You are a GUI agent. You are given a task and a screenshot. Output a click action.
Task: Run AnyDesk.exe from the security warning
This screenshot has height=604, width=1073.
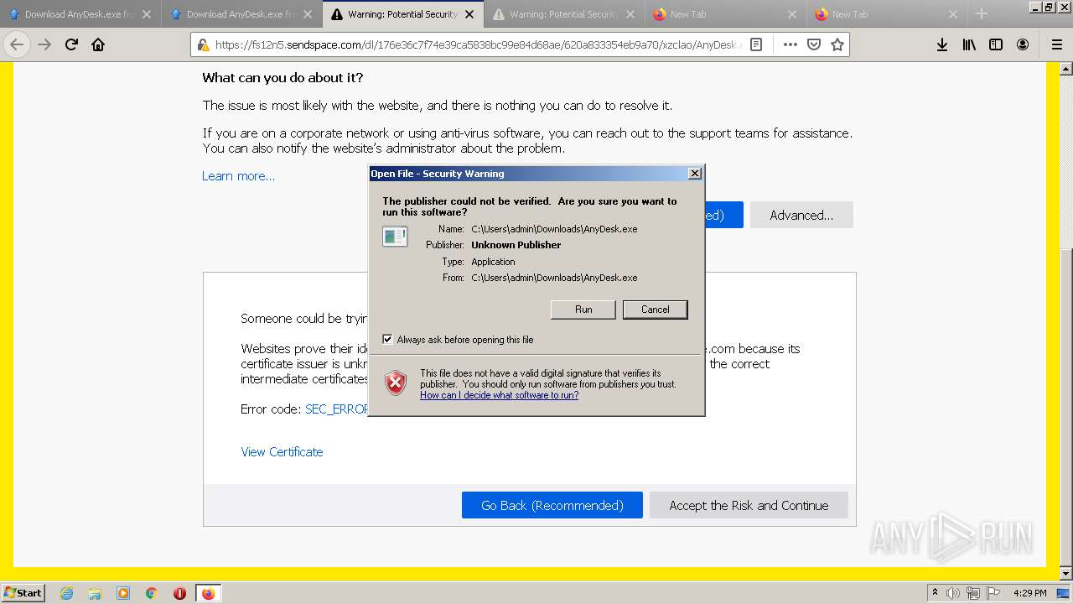click(x=583, y=310)
